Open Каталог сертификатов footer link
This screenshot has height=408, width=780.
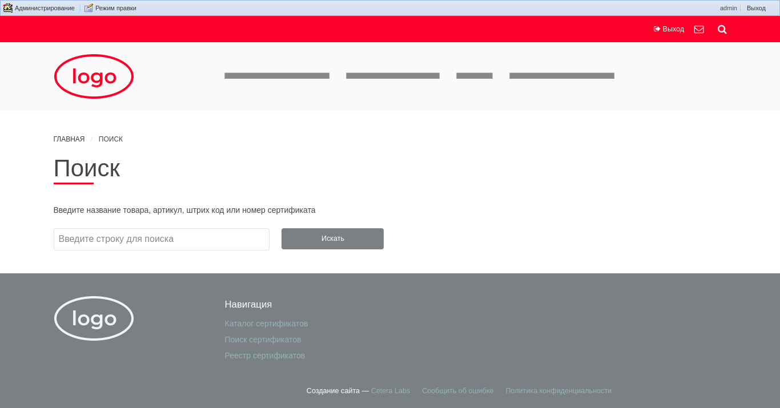coord(266,324)
